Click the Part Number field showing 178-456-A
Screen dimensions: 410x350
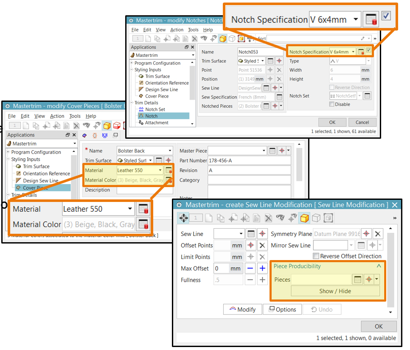click(249, 160)
